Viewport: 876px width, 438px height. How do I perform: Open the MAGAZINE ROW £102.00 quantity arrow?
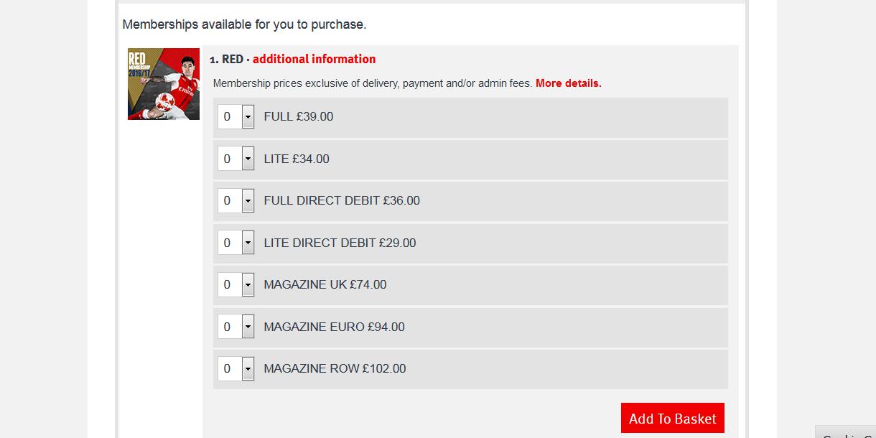pos(248,368)
